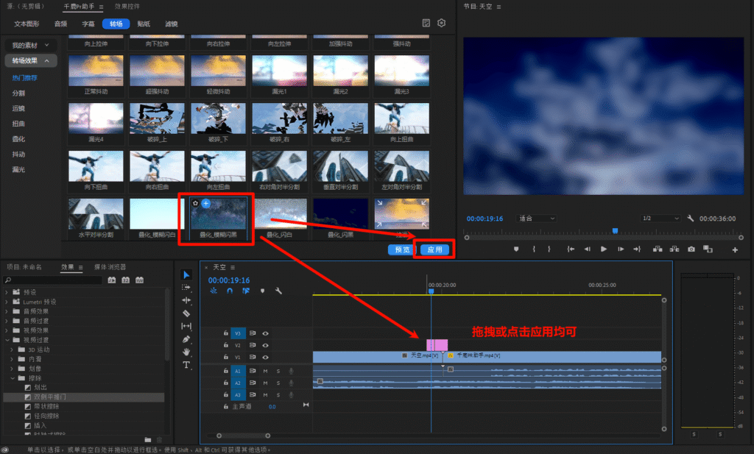The image size is (754, 454).
Task: Select the Pen tool
Action: pos(186,339)
